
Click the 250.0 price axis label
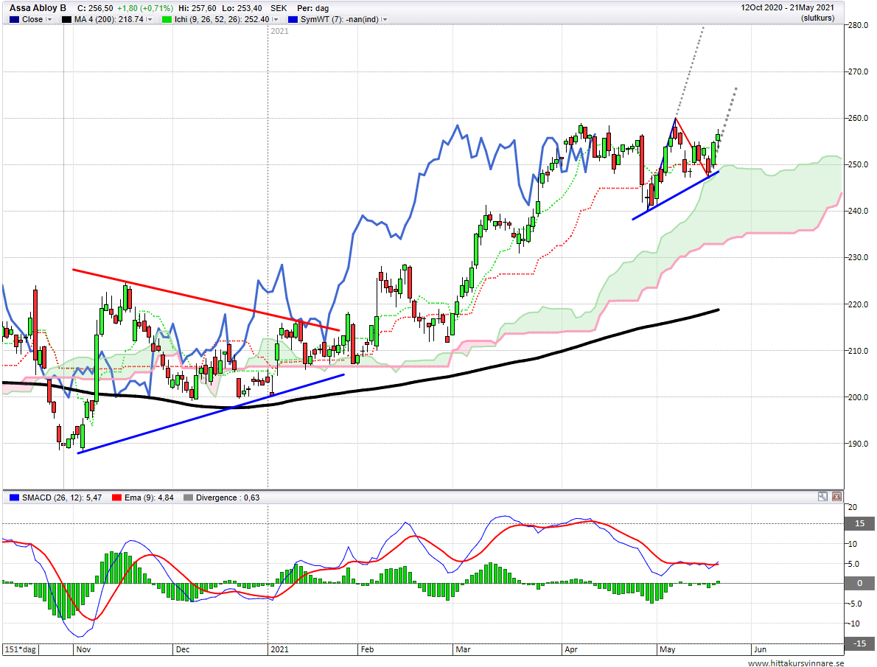pos(858,164)
